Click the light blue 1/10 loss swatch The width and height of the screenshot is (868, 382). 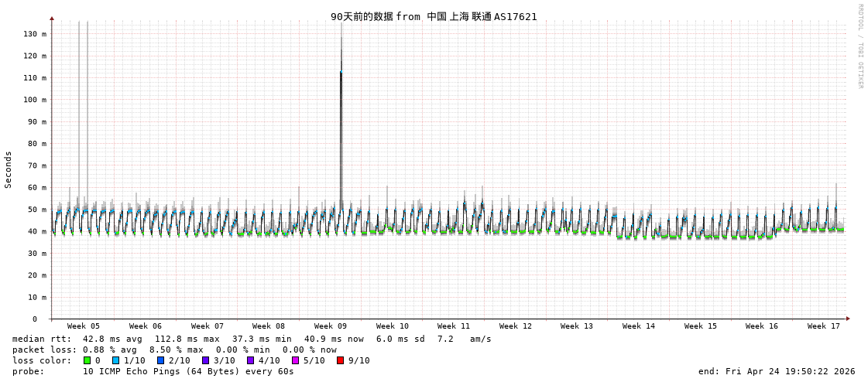[116, 360]
